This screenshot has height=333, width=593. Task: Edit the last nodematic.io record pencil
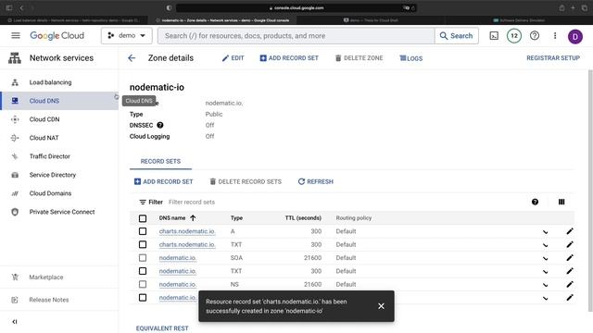tap(570, 298)
